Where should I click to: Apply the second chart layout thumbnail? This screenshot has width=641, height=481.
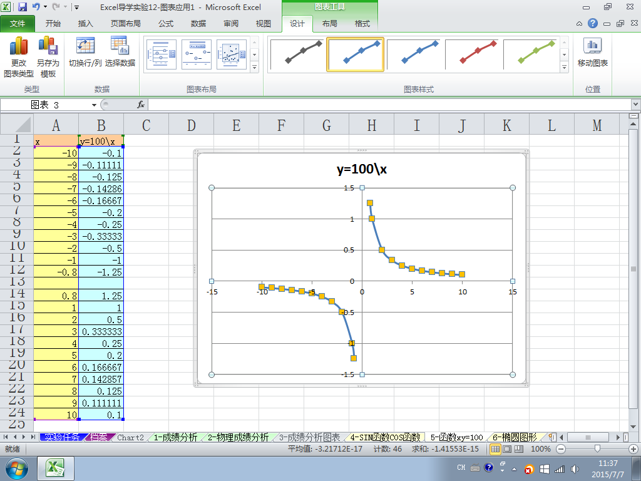pyautogui.click(x=196, y=54)
